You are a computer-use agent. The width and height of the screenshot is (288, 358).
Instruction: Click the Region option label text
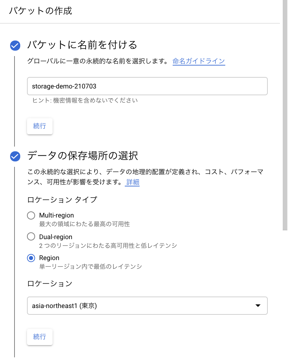click(x=49, y=258)
